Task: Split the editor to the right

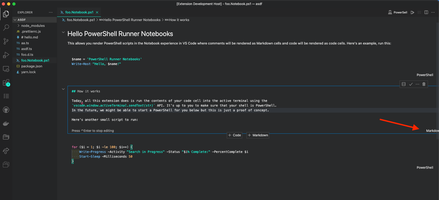Action: (x=426, y=12)
